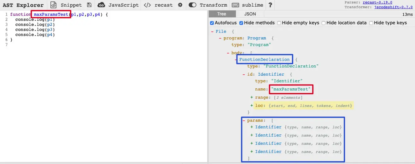
Task: Click the Snippet file icon
Action: pos(54,5)
